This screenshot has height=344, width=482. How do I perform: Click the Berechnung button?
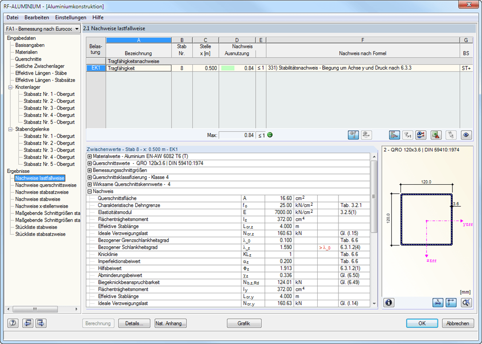coord(98,323)
